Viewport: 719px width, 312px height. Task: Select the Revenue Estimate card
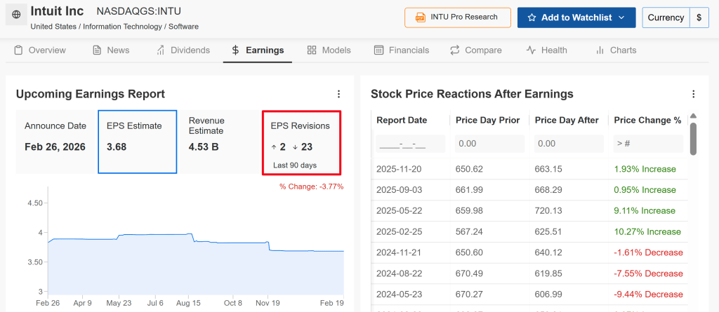218,142
